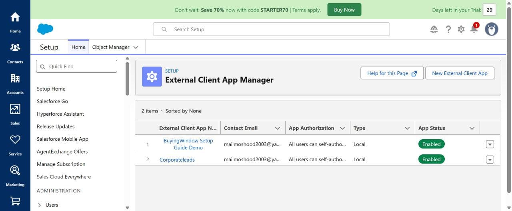The height and width of the screenshot is (211, 512).
Task: Open Accounts from the navigation bar
Action: (15, 84)
